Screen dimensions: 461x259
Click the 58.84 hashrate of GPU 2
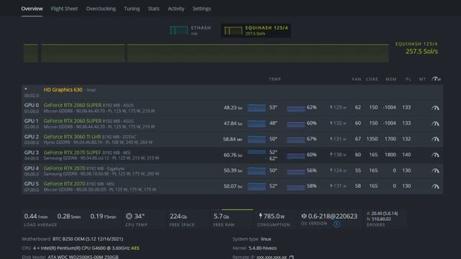pyautogui.click(x=233, y=139)
